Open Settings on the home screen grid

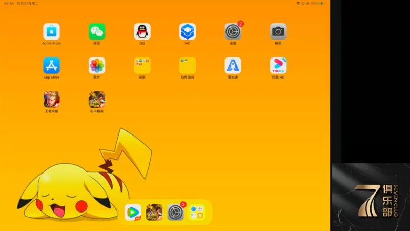pos(233,31)
